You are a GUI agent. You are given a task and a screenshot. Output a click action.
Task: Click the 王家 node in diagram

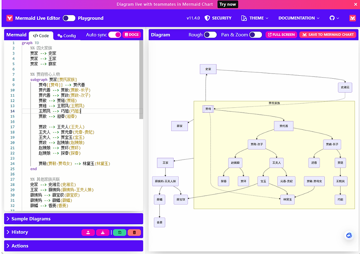pyautogui.click(x=165, y=163)
